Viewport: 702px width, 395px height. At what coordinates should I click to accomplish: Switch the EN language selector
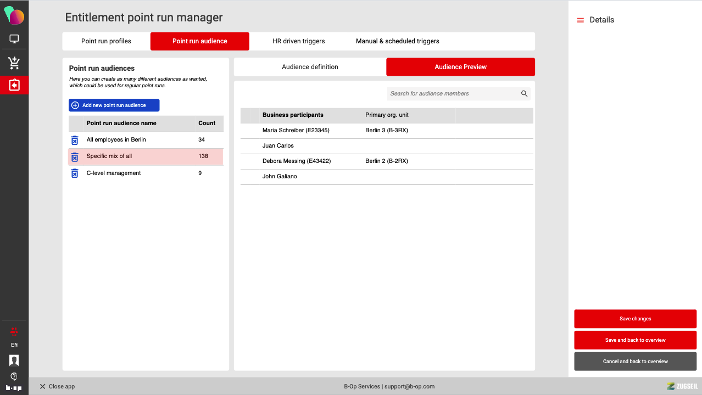[x=14, y=345]
